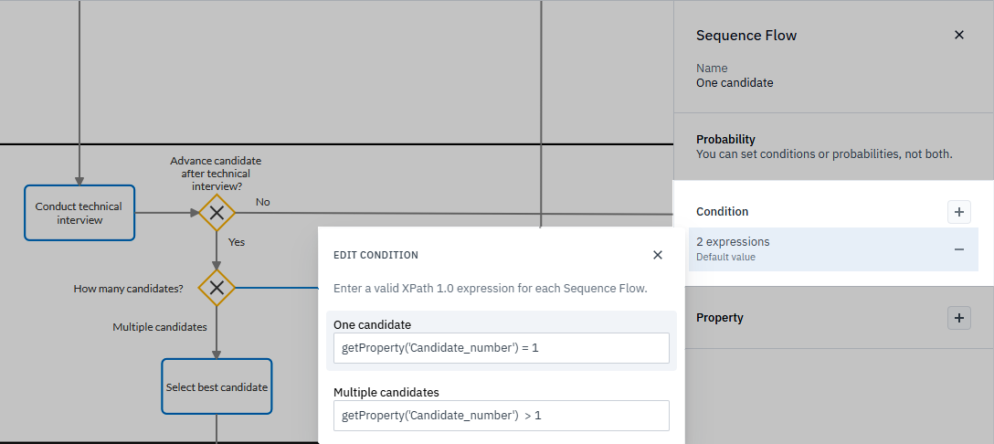
Task: Click the One candidate expression field
Action: pos(501,348)
